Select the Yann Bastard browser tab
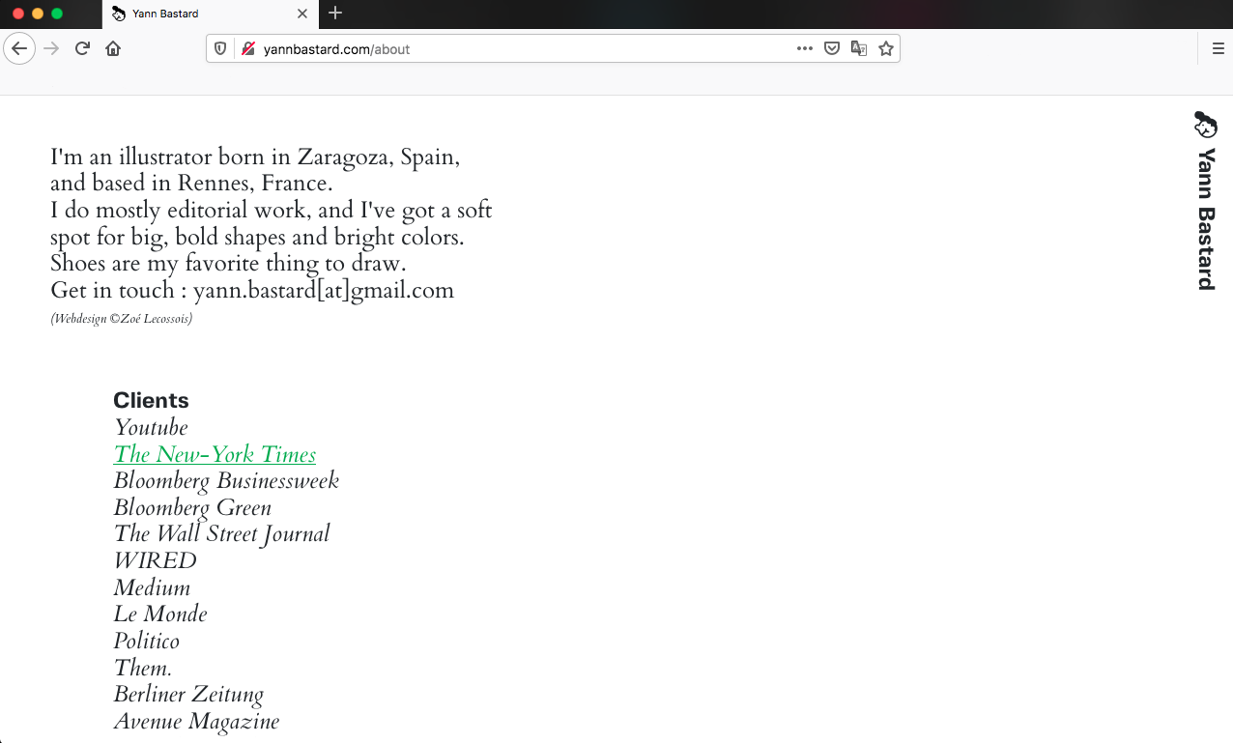This screenshot has height=743, width=1233. click(x=210, y=14)
